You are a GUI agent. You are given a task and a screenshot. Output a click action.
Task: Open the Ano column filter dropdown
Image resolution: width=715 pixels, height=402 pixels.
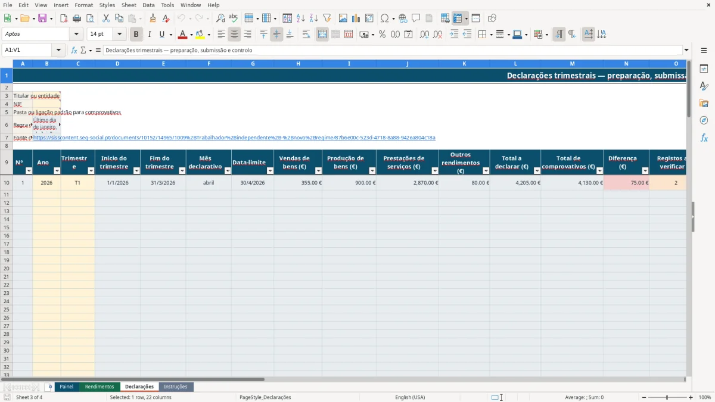click(x=57, y=171)
